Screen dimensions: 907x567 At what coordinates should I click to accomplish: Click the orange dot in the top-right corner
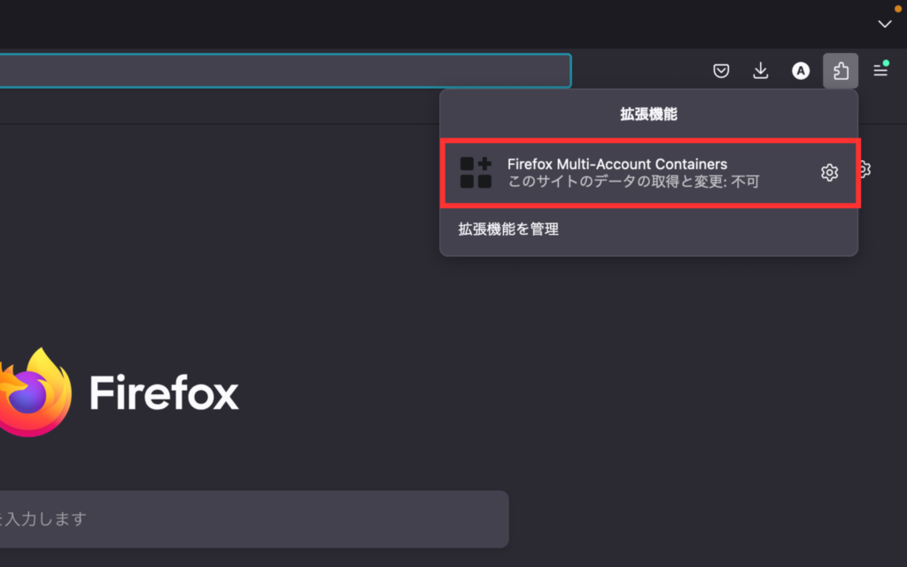[x=899, y=7]
